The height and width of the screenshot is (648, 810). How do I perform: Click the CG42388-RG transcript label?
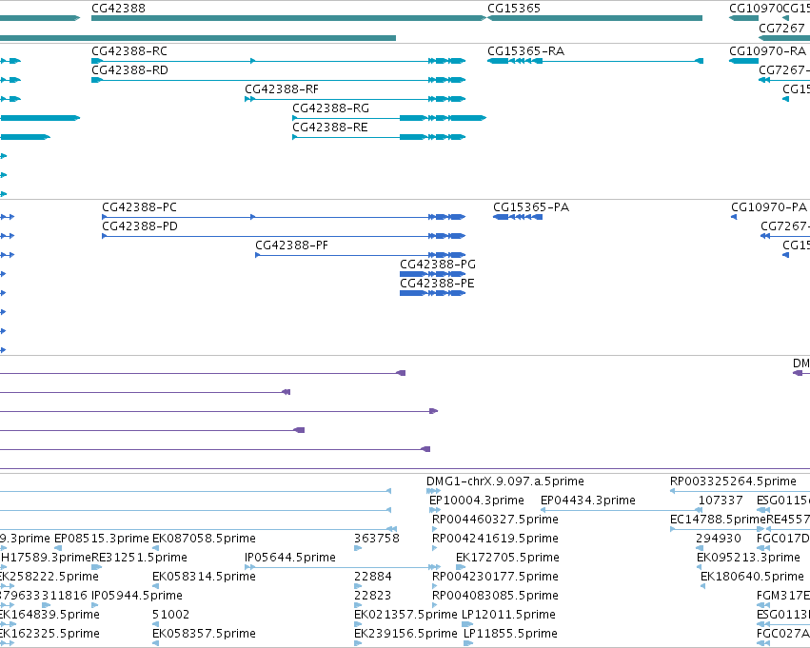pyautogui.click(x=330, y=108)
